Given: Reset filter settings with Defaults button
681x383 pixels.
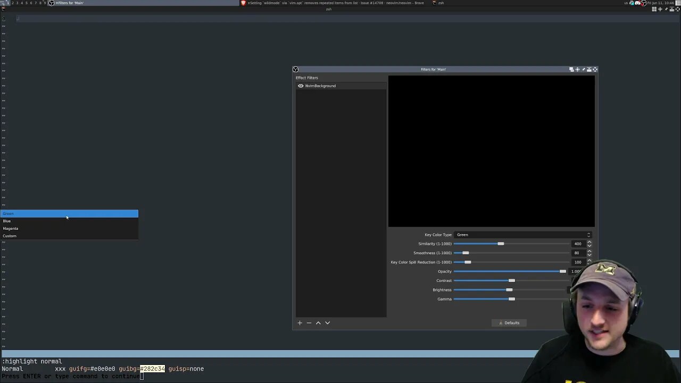Looking at the screenshot, I should tap(509, 323).
